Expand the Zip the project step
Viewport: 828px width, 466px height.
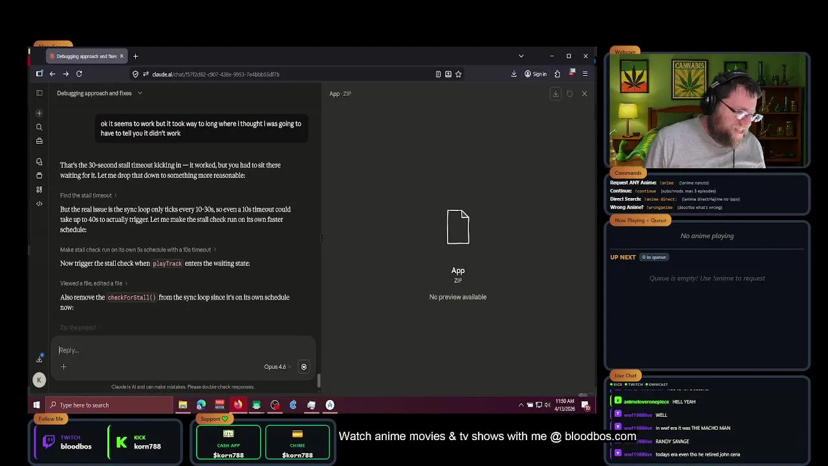(x=81, y=327)
